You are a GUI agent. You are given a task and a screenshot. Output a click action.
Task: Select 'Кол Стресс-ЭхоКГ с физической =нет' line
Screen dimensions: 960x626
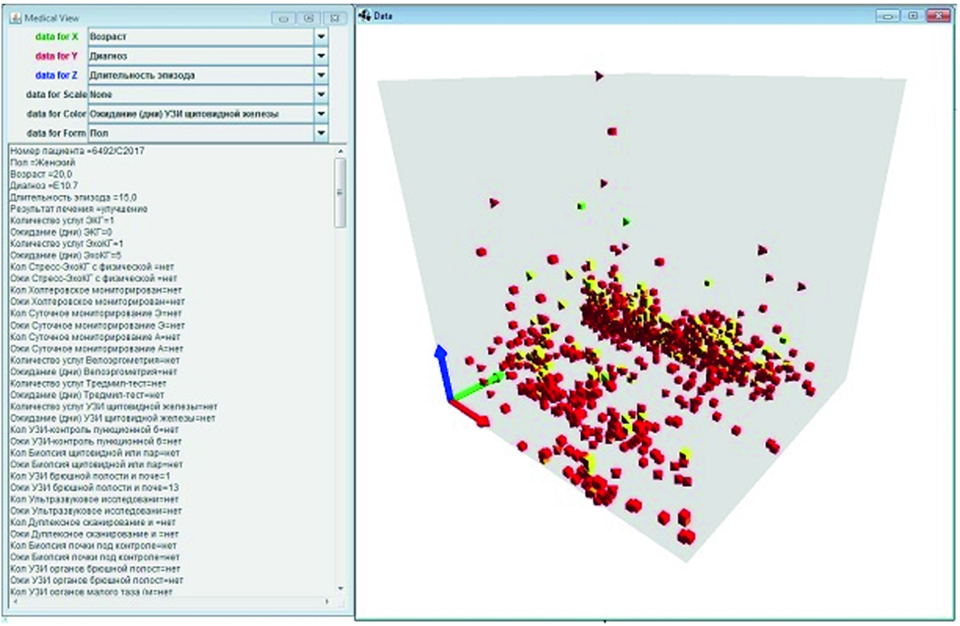(x=93, y=267)
